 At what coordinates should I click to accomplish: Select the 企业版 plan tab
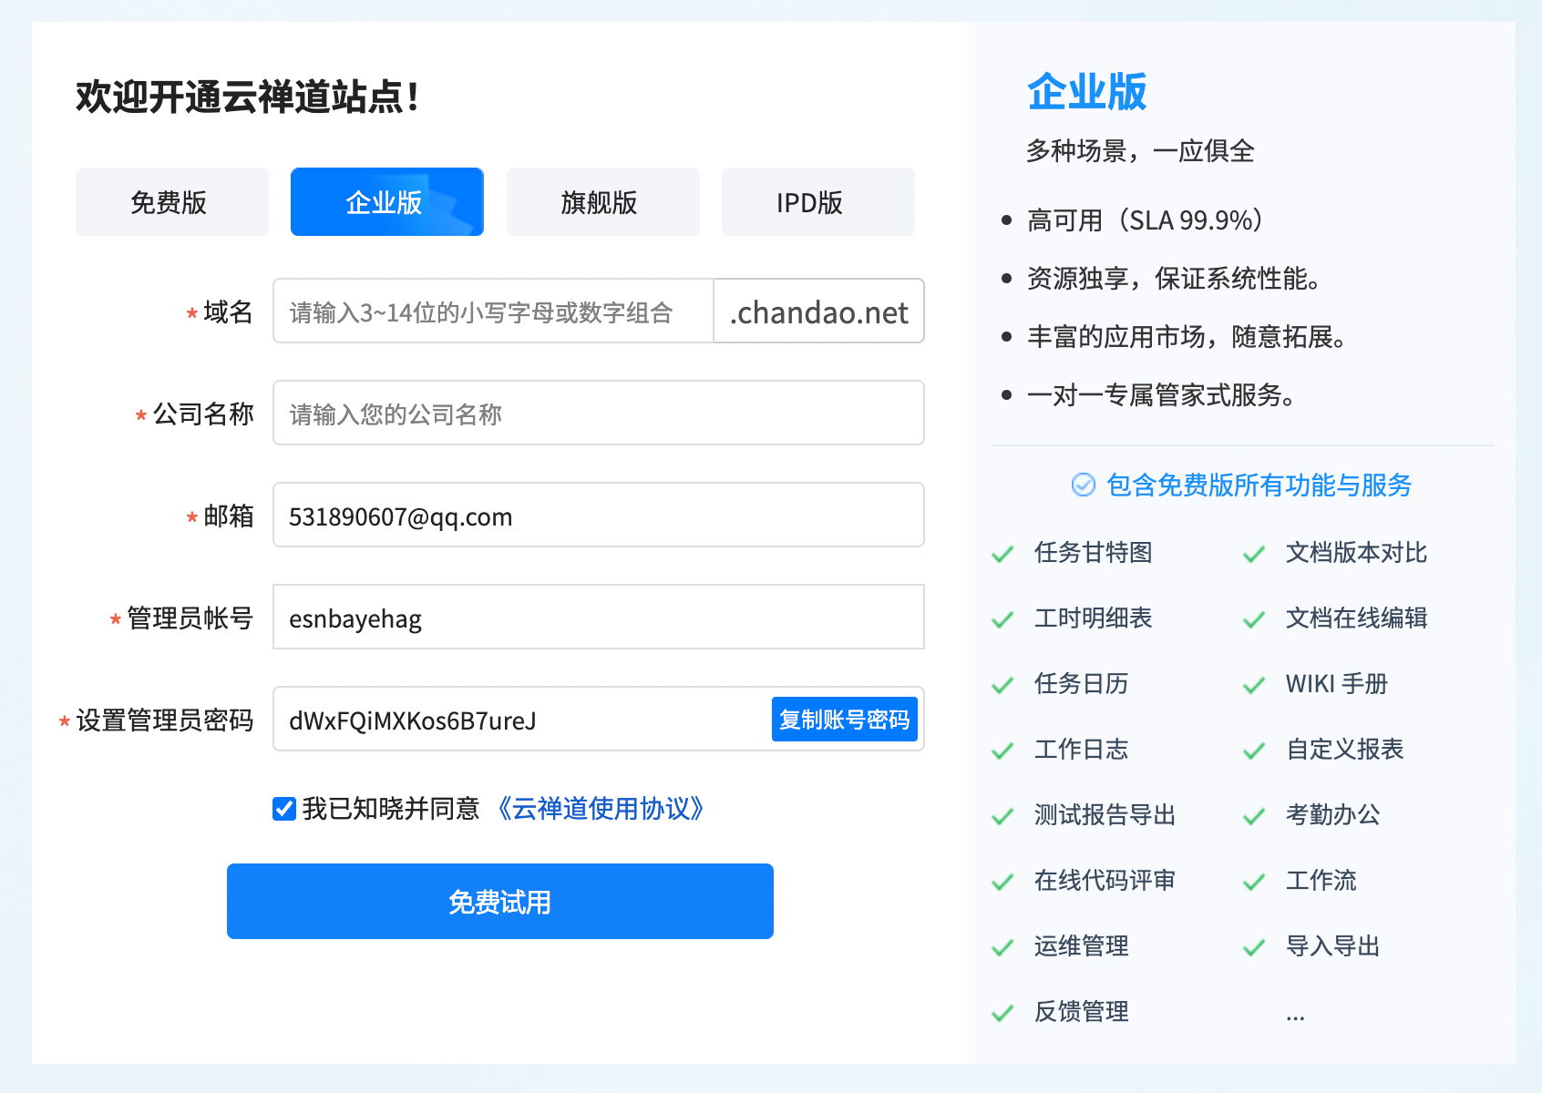point(386,202)
